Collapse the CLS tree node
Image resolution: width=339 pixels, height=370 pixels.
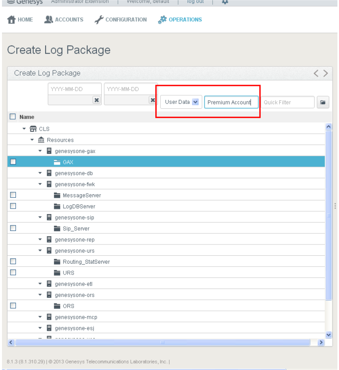24,129
